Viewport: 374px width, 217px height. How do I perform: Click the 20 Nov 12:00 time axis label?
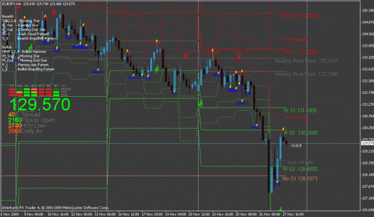(x=199, y=215)
